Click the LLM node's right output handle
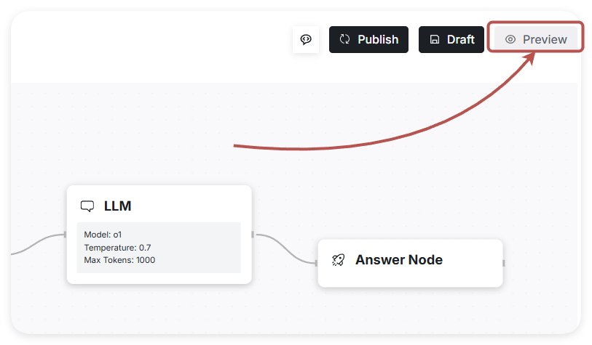Image resolution: width=592 pixels, height=345 pixels. tap(253, 235)
